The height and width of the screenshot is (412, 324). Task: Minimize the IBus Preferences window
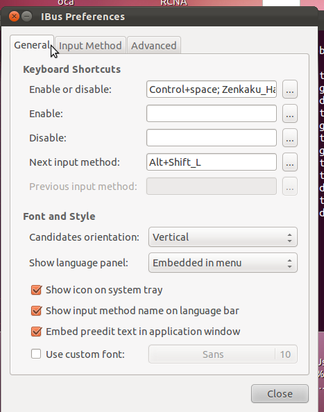pyautogui.click(x=26, y=17)
